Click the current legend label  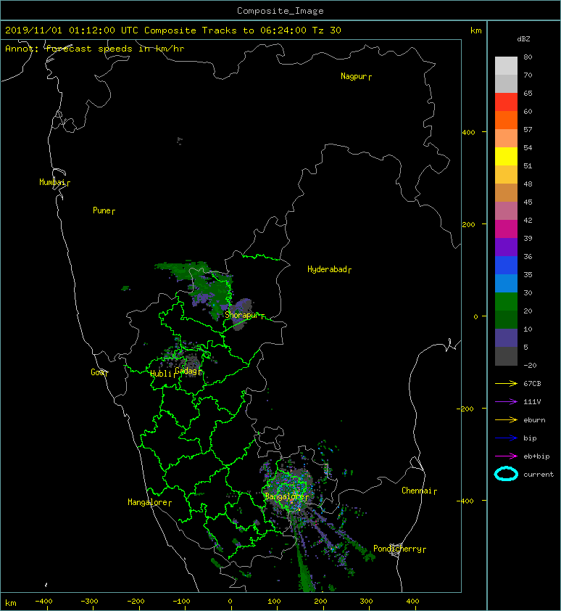(x=539, y=475)
